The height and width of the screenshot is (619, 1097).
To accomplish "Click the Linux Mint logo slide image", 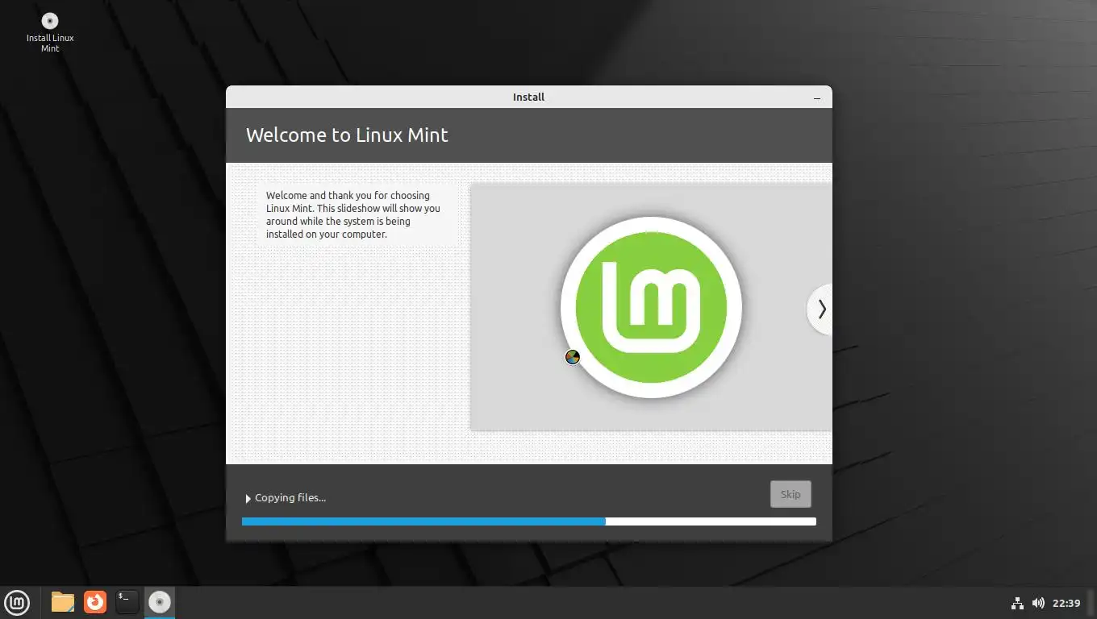I will (x=651, y=307).
